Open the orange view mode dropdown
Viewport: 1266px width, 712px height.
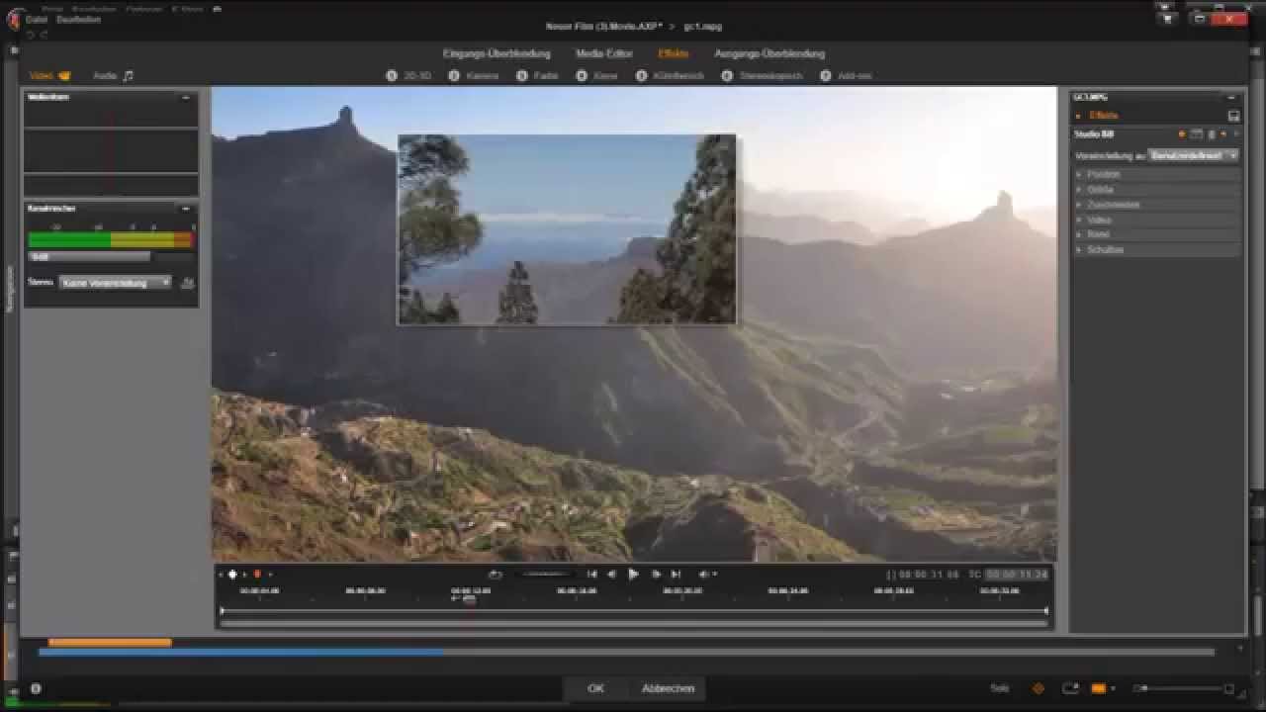point(1102,688)
